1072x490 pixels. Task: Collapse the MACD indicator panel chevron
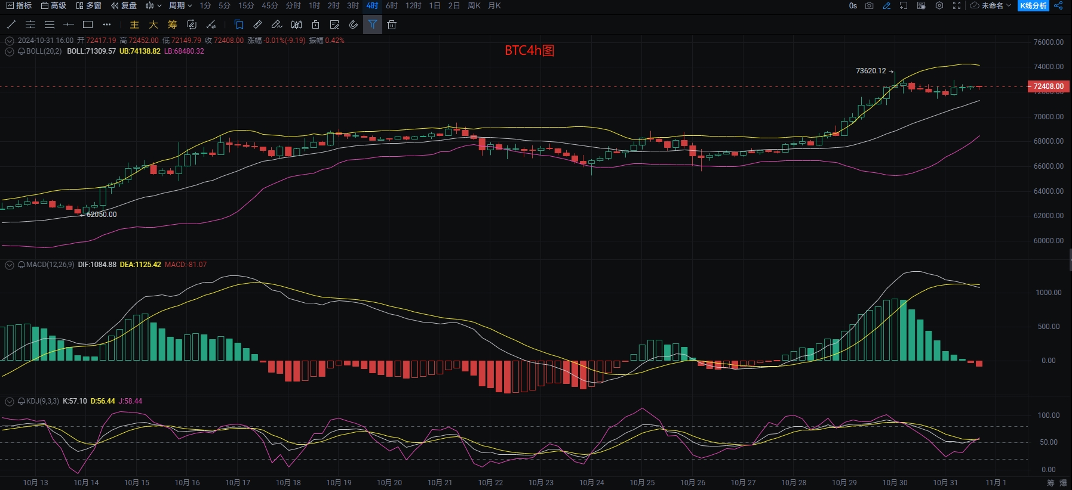pos(10,265)
